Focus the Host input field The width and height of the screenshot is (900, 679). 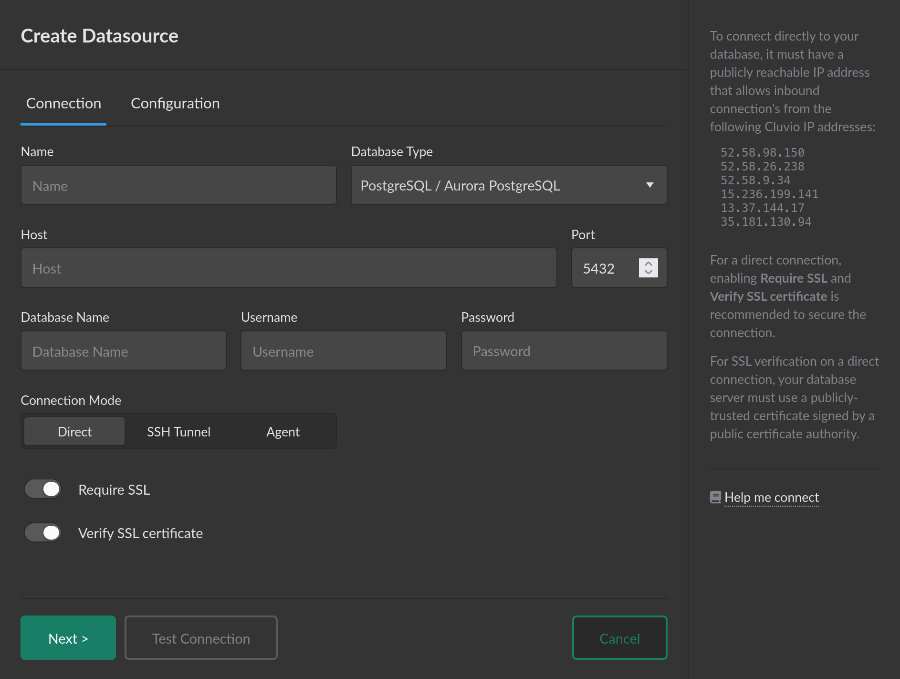pyautogui.click(x=289, y=268)
